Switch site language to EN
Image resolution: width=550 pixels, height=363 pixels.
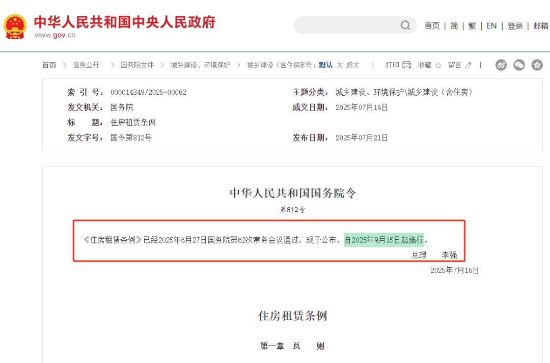coord(491,25)
